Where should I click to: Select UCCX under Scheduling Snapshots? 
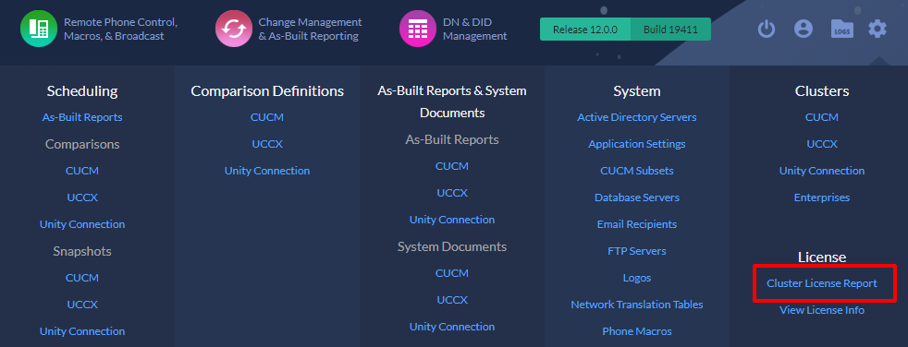point(82,305)
